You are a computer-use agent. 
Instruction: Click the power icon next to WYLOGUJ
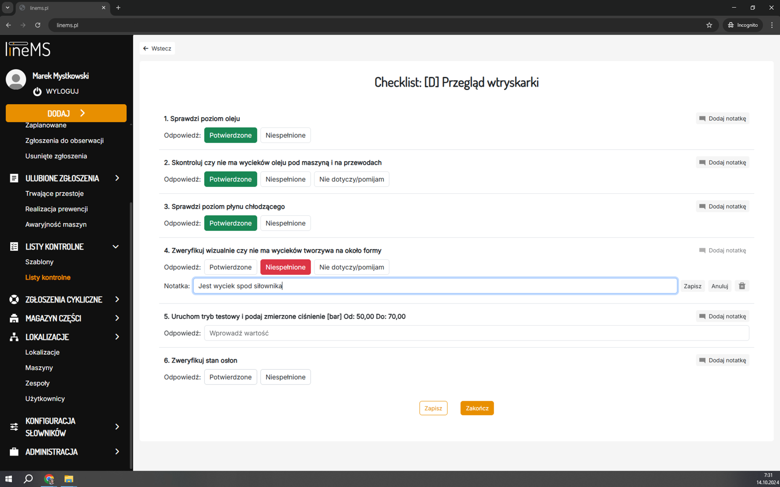pyautogui.click(x=37, y=92)
